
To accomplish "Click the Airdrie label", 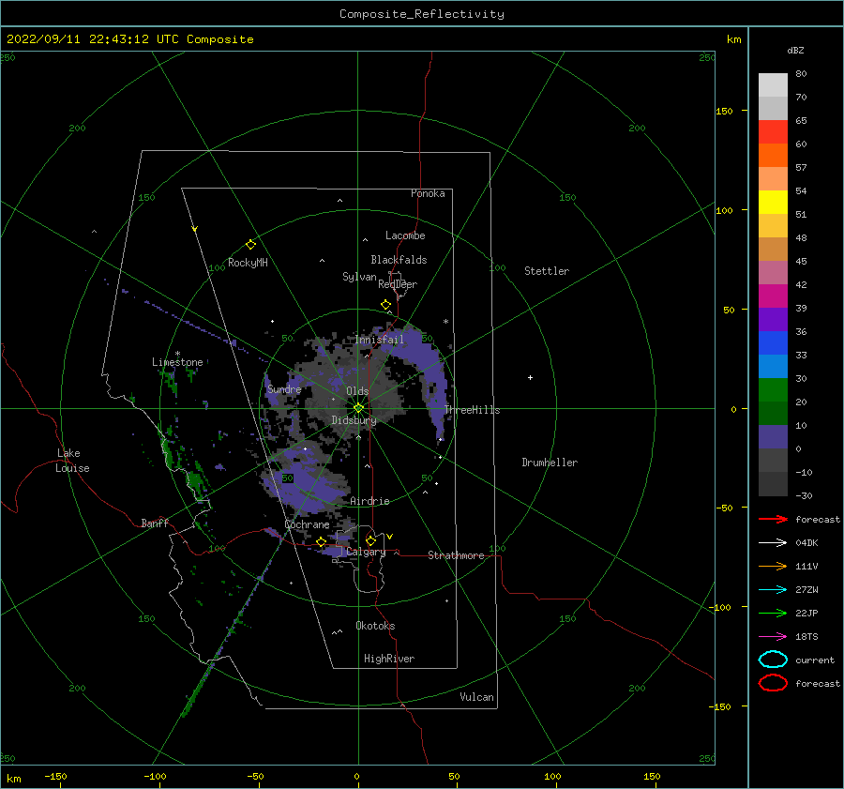I will pyautogui.click(x=369, y=501).
